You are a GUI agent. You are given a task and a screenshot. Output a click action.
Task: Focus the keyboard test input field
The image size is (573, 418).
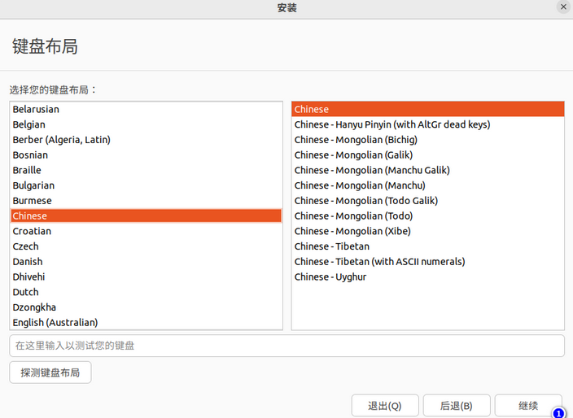(x=286, y=346)
